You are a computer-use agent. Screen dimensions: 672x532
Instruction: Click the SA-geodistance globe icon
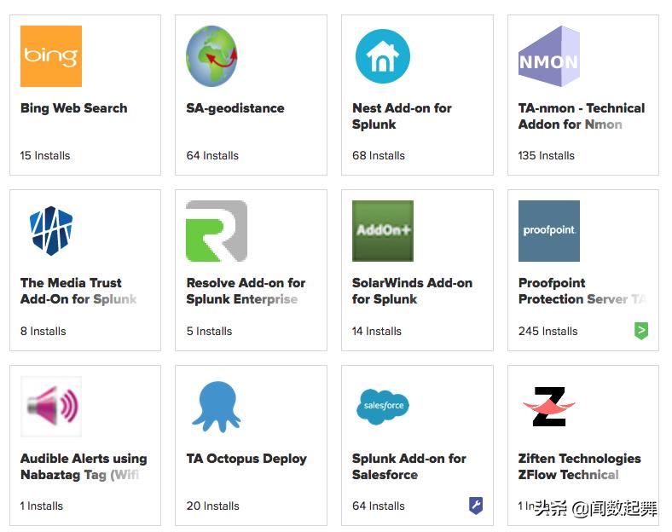point(211,56)
